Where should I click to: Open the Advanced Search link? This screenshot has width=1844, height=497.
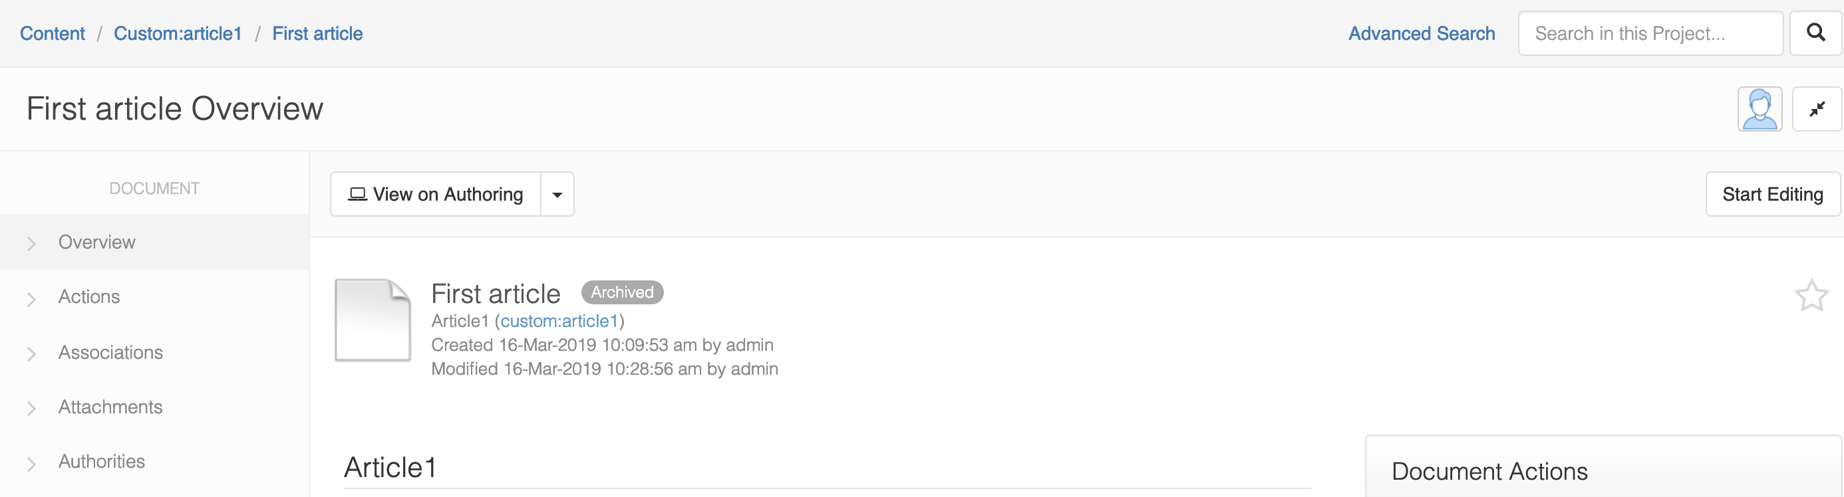tap(1421, 34)
